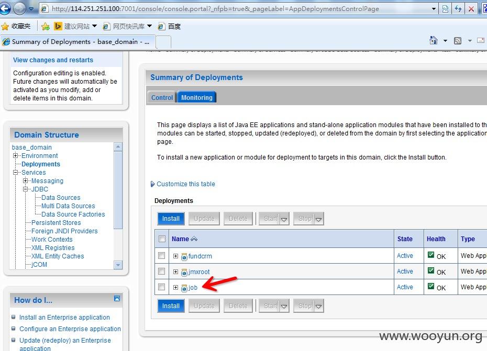487x351 pixels.
Task: Open the Baidu favorites bar link
Action: tap(169, 26)
